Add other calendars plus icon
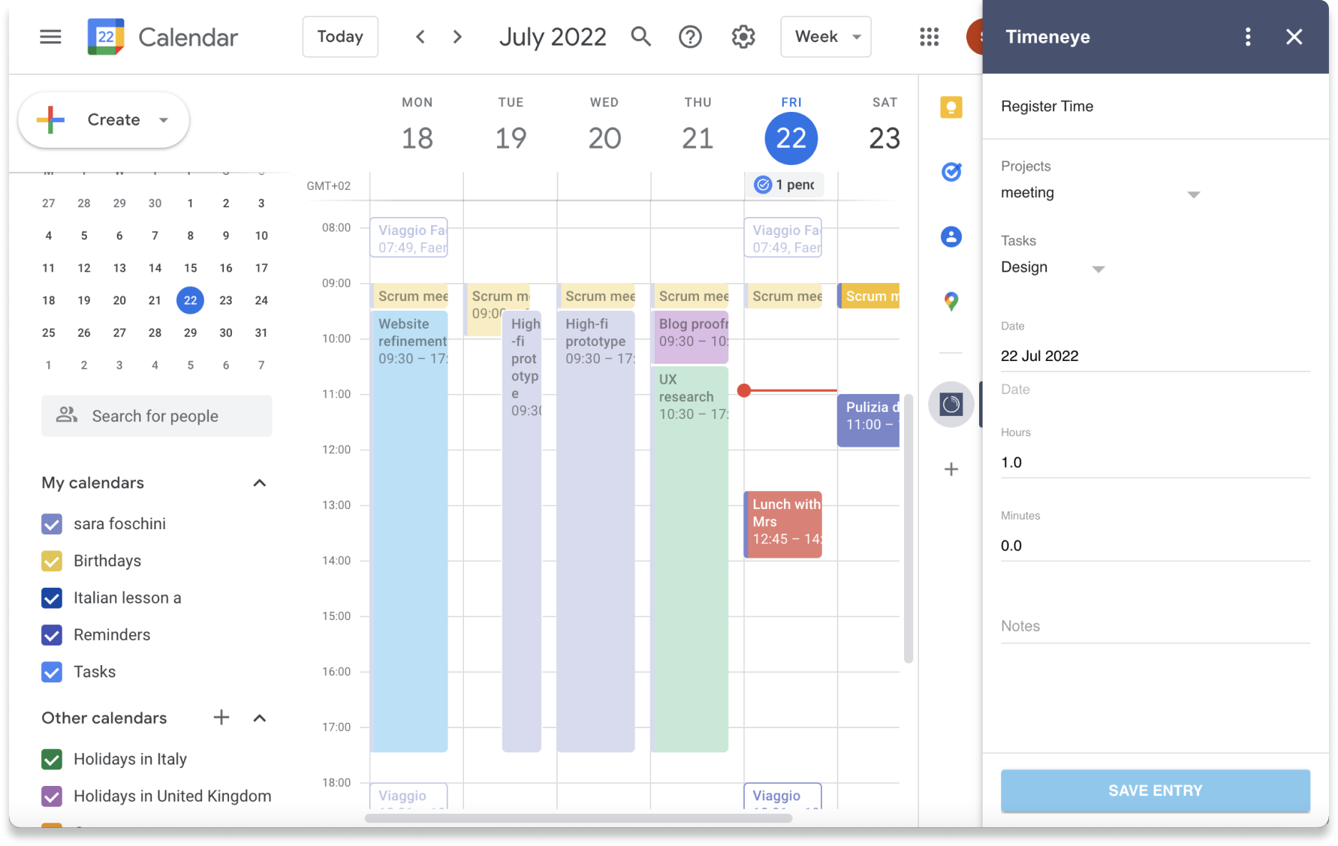 click(221, 718)
